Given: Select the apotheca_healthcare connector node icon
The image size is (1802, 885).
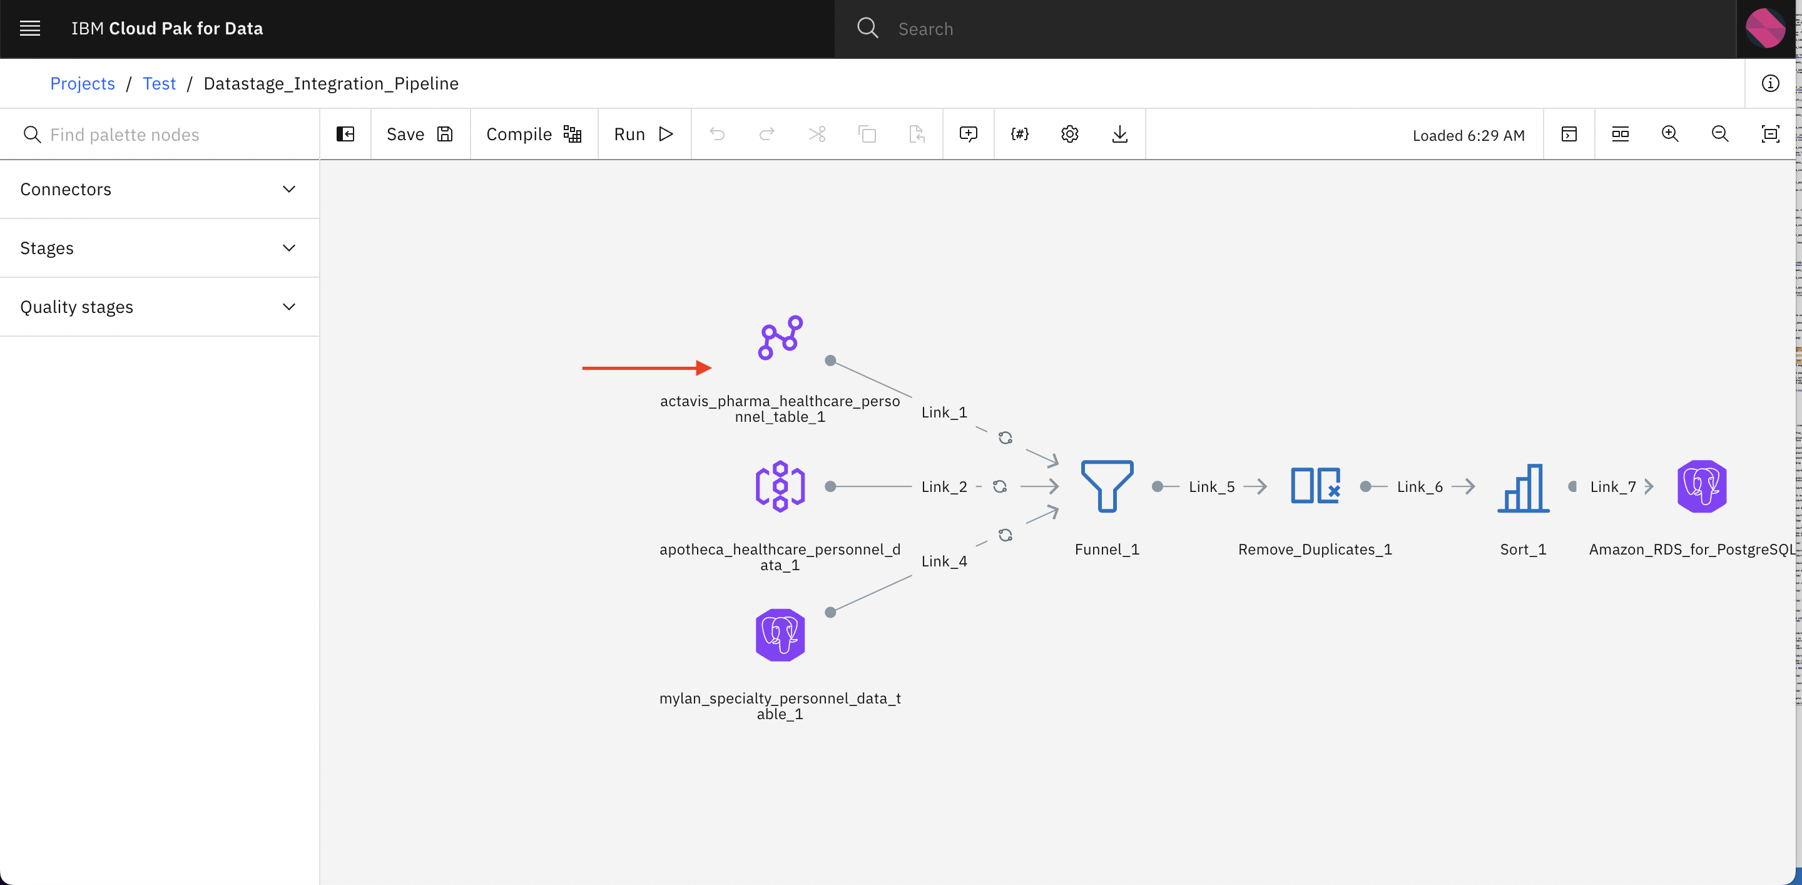Looking at the screenshot, I should click(780, 486).
